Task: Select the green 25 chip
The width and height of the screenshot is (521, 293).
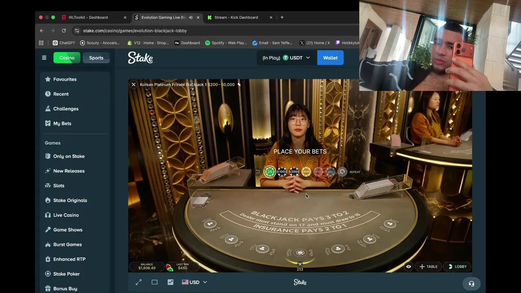Action: click(269, 172)
